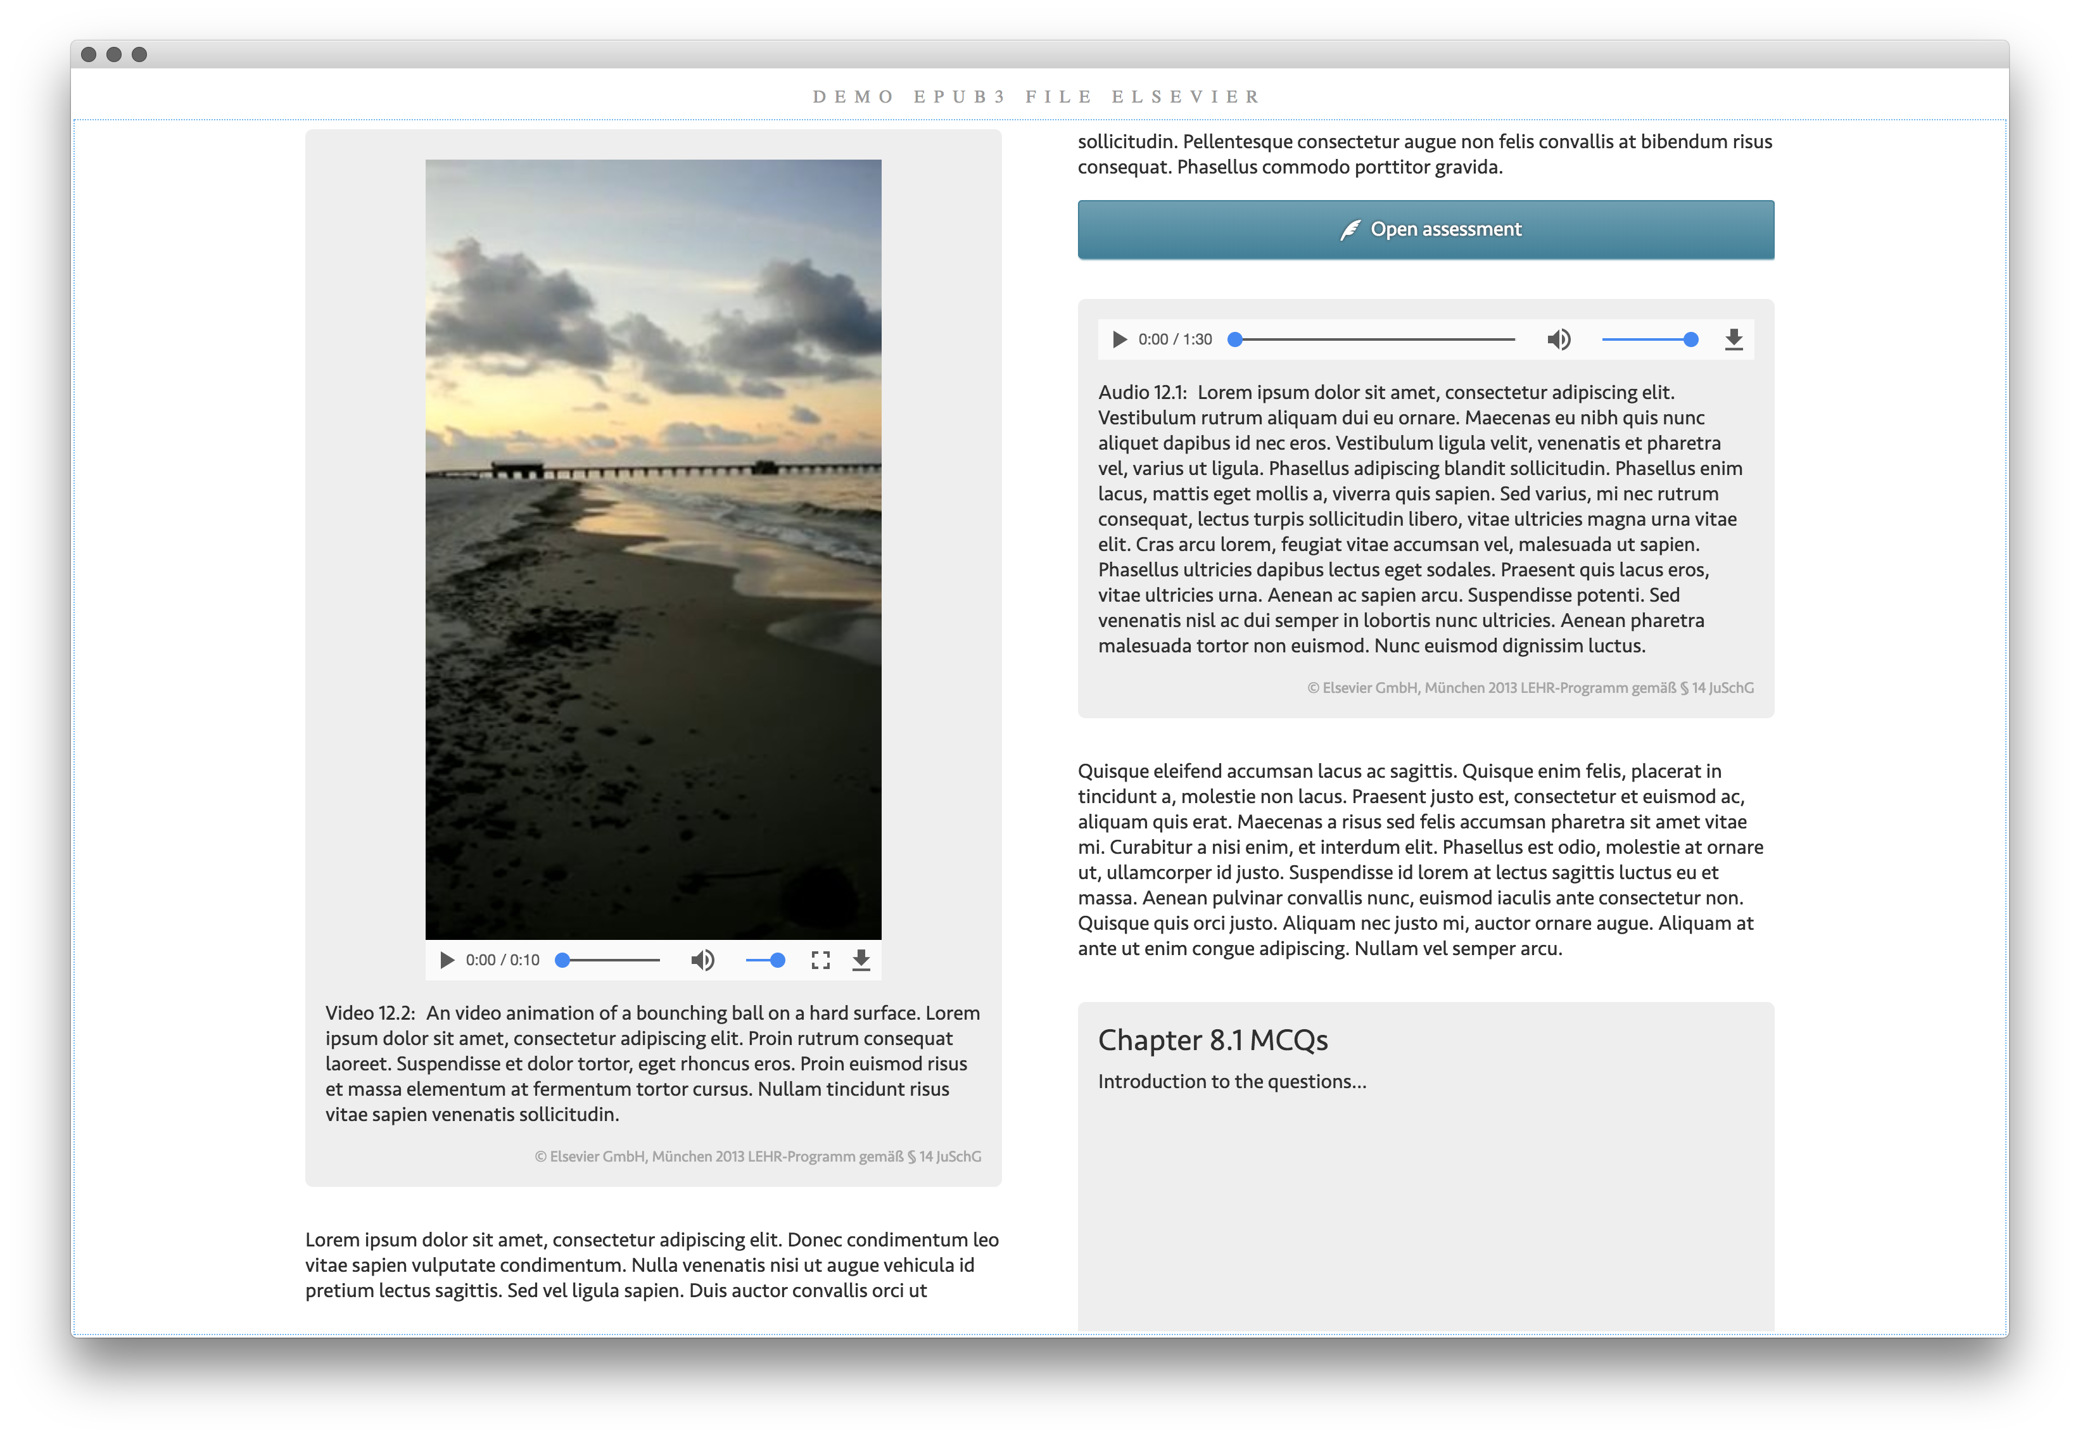This screenshot has height=1439, width=2080.
Task: Click the Open assessment button
Action: [x=1426, y=230]
